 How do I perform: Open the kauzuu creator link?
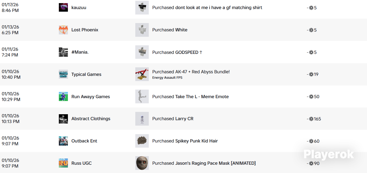click(79, 8)
